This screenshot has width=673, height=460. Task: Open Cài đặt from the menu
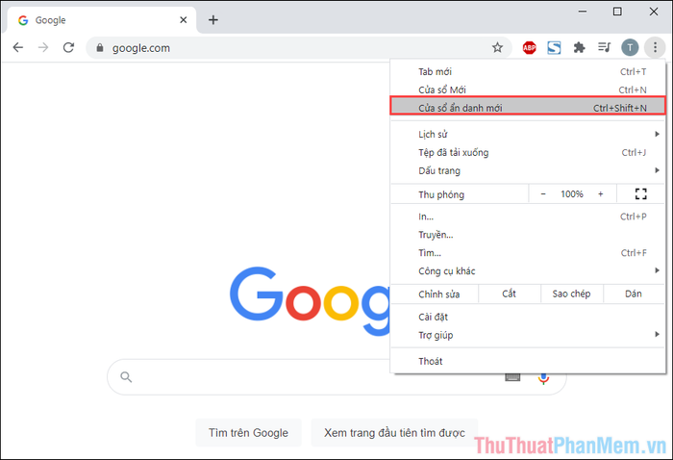pos(528,317)
